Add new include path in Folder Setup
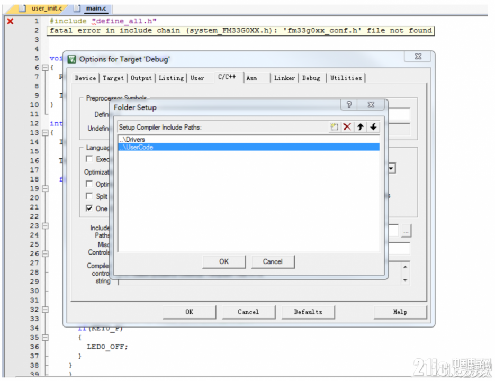This screenshot has height=381, width=495. pyautogui.click(x=334, y=127)
